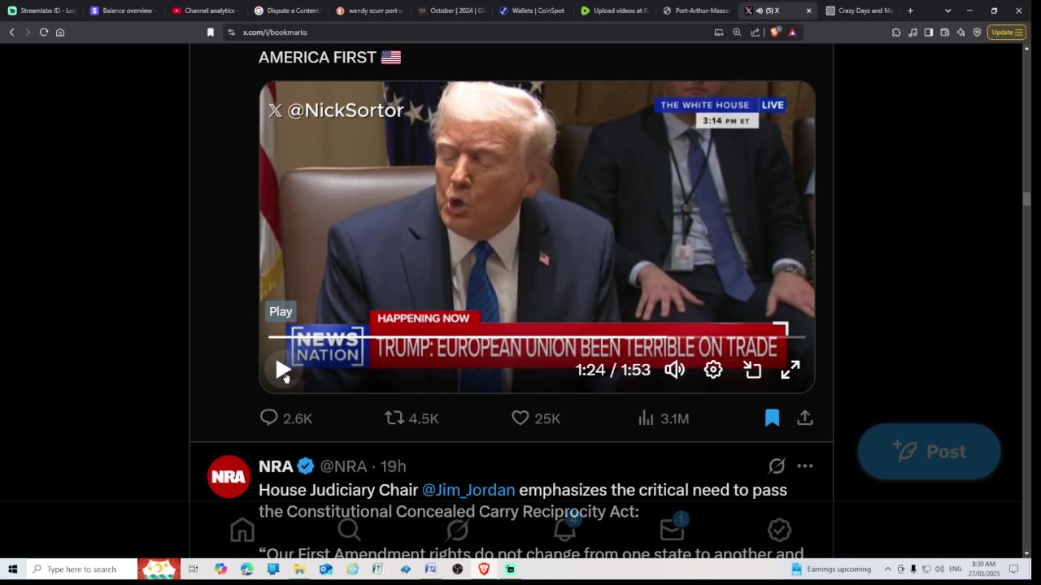Viewport: 1041px width, 585px height.
Task: Open Grok in the bottom bar
Action: pyautogui.click(x=457, y=530)
